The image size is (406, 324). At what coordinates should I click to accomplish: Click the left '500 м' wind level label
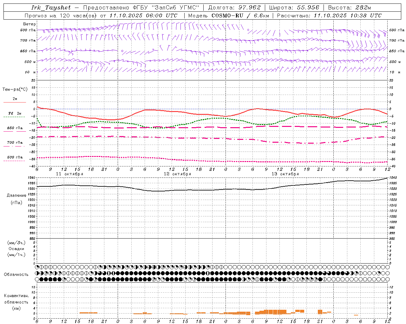(30, 62)
